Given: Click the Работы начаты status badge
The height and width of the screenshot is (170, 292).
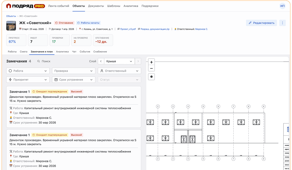Looking at the screenshot, I should tap(88, 23).
